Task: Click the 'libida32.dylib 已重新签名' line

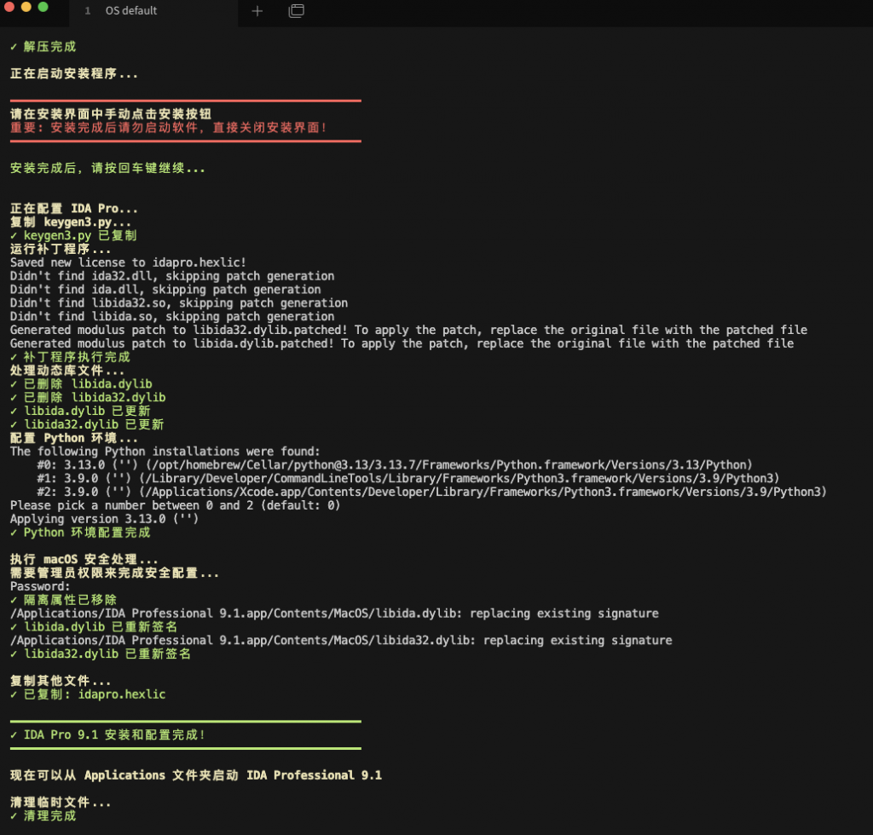Action: tap(101, 654)
